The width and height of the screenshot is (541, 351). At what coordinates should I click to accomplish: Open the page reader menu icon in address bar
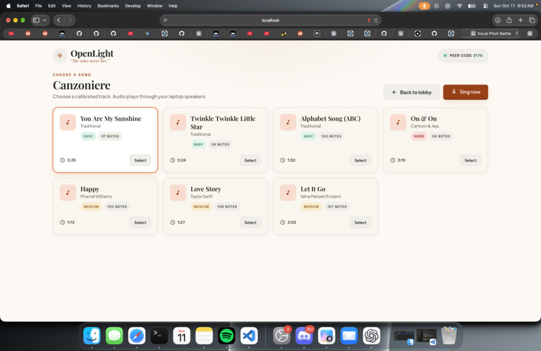[x=166, y=20]
